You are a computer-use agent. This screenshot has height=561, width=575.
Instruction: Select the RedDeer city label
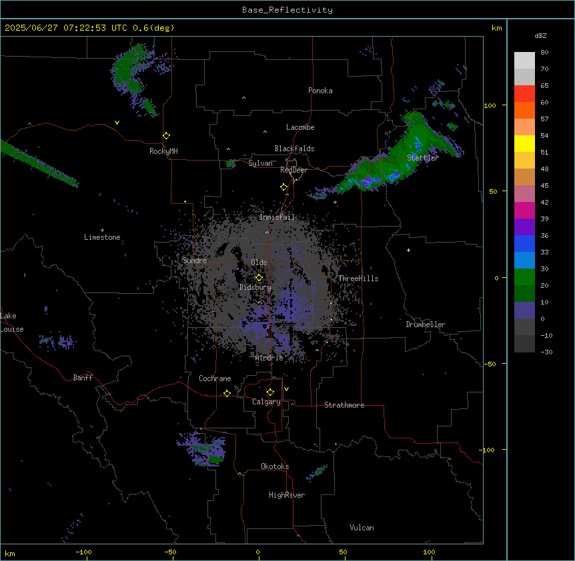coord(294,170)
